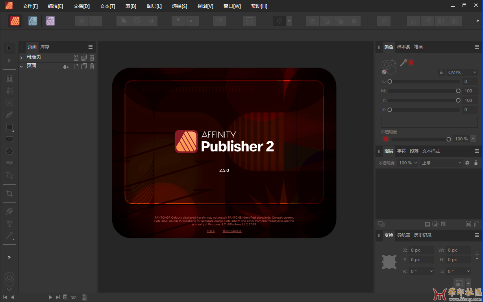
Task: Select the Place Image tool
Action: point(9,164)
